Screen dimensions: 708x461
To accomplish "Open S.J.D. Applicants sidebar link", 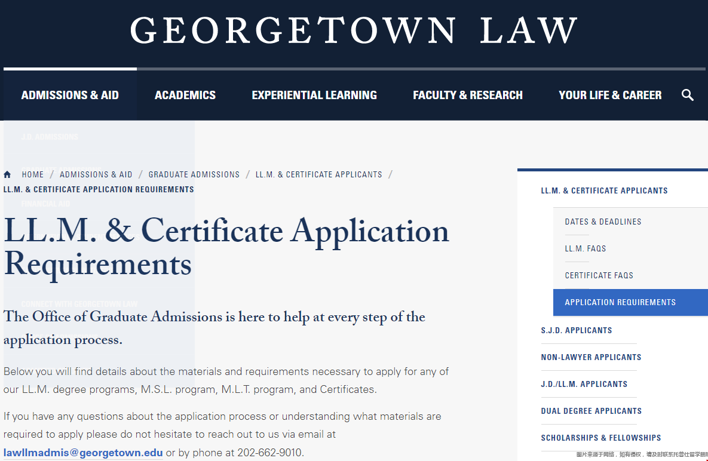I will point(576,330).
